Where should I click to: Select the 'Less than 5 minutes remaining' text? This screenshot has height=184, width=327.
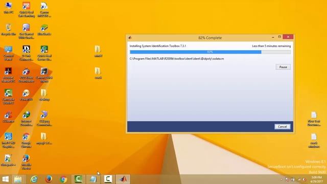click(x=271, y=46)
